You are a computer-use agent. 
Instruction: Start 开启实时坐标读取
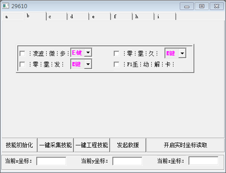click(185, 145)
